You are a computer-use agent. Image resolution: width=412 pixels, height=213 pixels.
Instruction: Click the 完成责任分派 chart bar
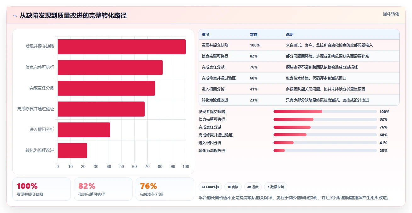pos(106,88)
